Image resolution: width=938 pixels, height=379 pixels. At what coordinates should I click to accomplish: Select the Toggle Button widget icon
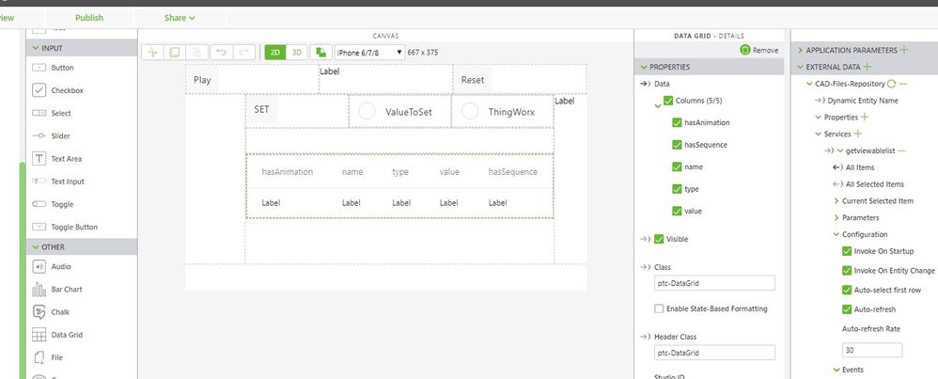39,227
